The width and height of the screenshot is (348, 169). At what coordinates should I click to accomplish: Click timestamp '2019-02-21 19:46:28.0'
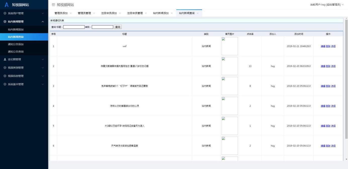click(299, 46)
